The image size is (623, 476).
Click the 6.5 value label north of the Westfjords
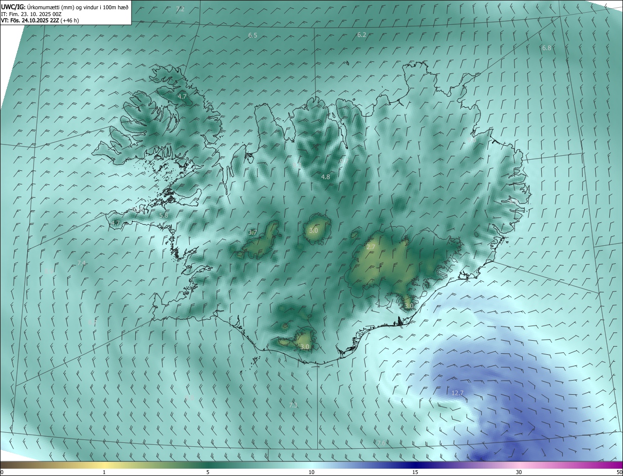point(253,36)
